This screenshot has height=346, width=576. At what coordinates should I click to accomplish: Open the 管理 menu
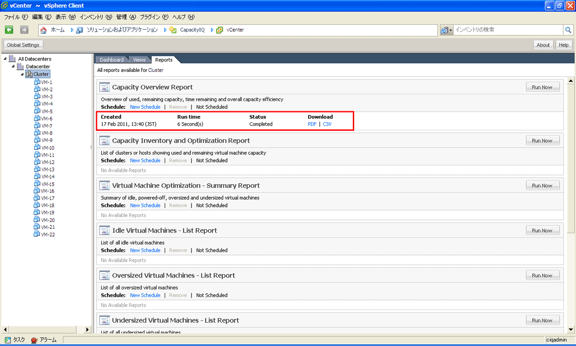(x=126, y=17)
